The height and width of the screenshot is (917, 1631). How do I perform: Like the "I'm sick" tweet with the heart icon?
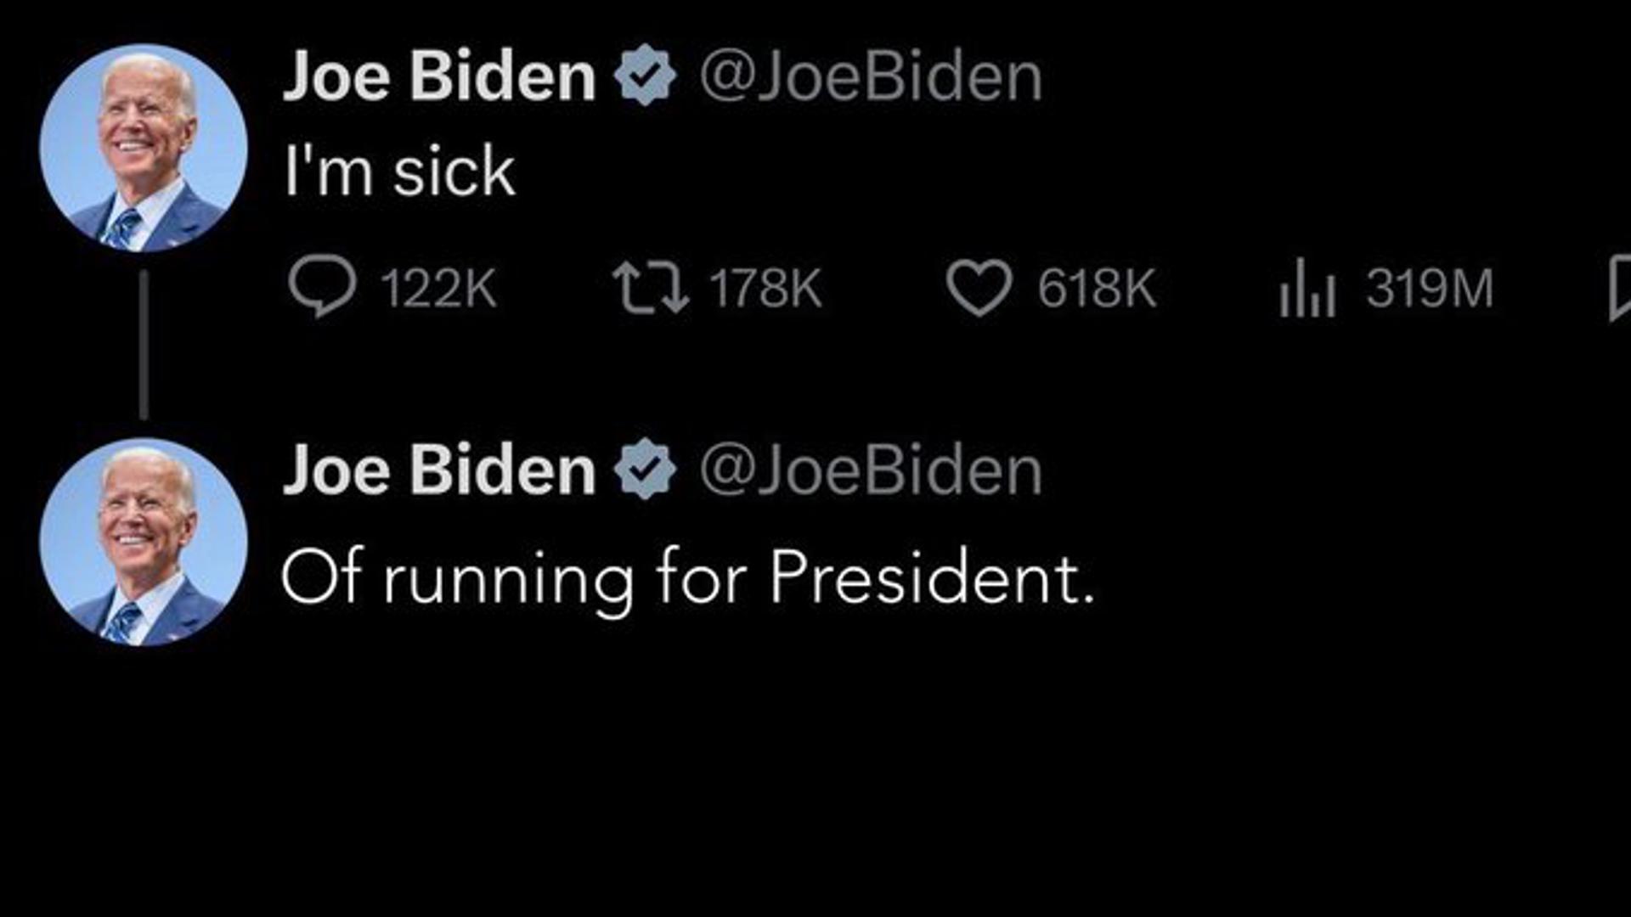coord(979,288)
